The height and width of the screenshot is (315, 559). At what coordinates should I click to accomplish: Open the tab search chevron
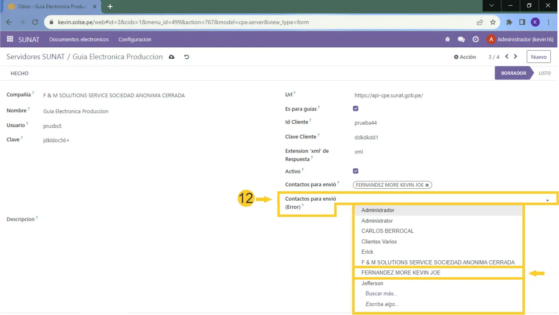(492, 5)
